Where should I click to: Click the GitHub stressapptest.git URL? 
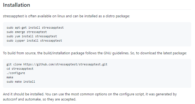tap(65, 64)
